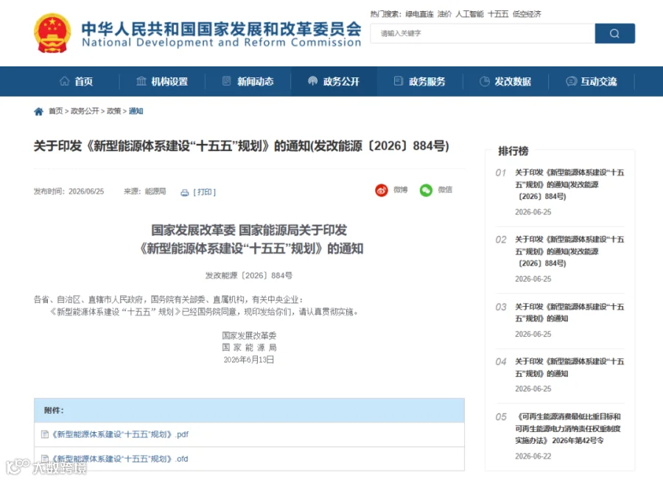Open the 发改数据 nav menu
This screenshot has width=663, height=480.
(513, 81)
